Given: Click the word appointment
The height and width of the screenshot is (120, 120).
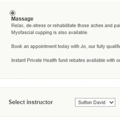Looking at the screenshot, I should [x=43, y=46].
